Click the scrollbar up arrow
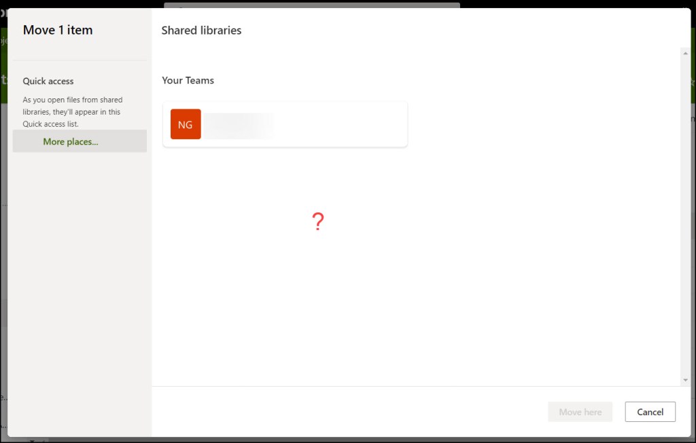 tap(685, 53)
